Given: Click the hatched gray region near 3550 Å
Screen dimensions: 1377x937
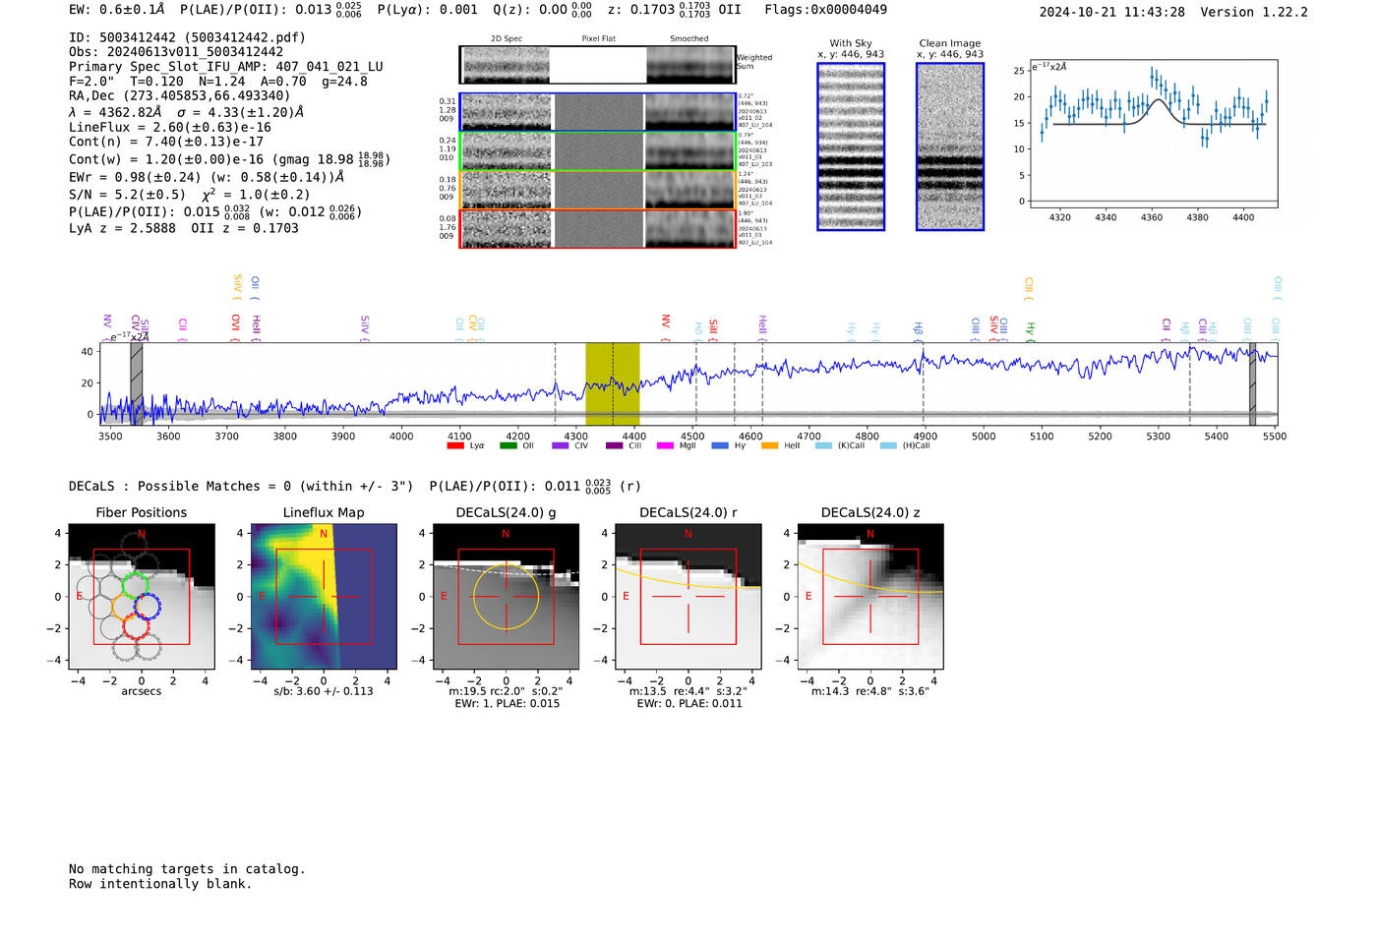Looking at the screenshot, I should pos(137,383).
